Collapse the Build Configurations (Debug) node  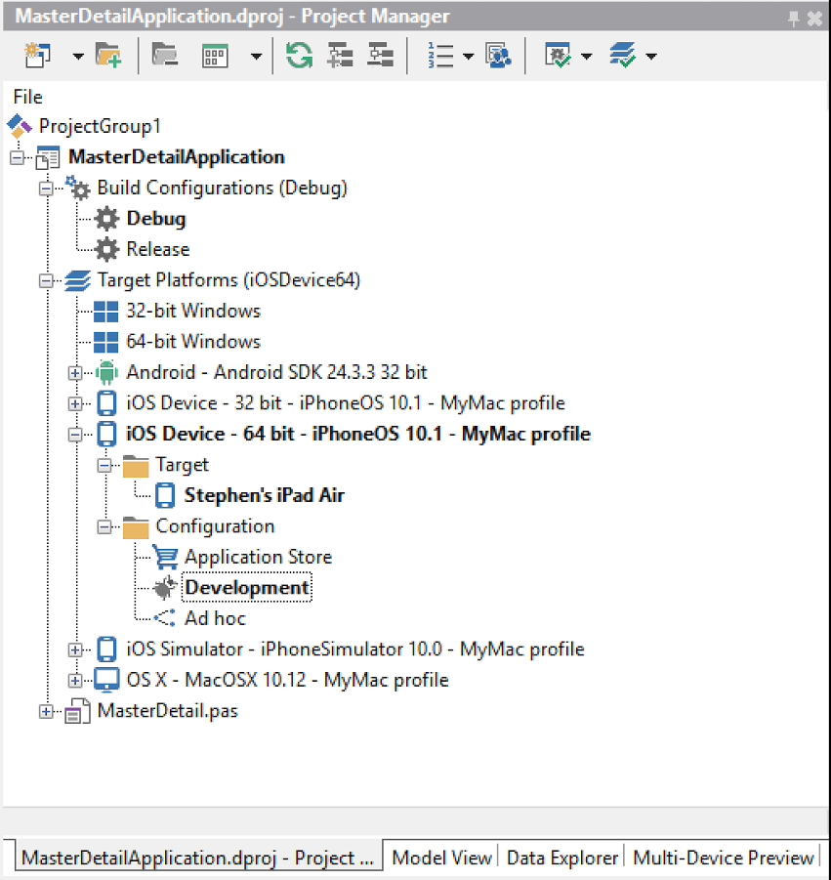point(47,189)
